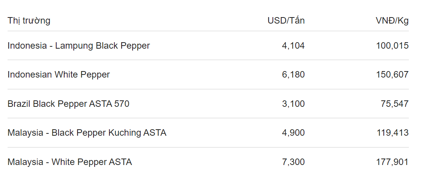Select Malaysia - White Pepper ASTA label

click(x=70, y=162)
